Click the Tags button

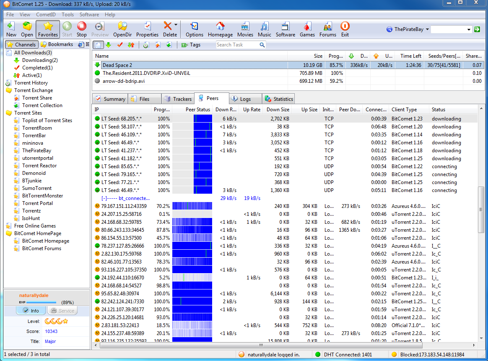pos(191,45)
